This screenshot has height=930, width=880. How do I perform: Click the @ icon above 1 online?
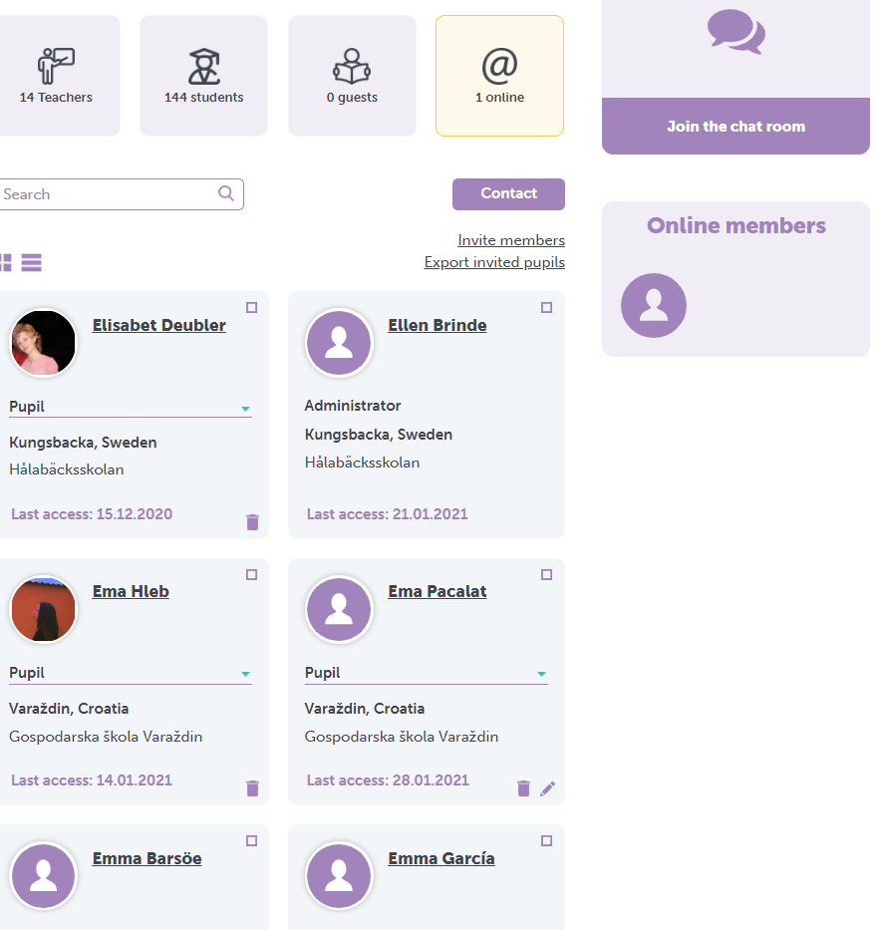(x=500, y=66)
